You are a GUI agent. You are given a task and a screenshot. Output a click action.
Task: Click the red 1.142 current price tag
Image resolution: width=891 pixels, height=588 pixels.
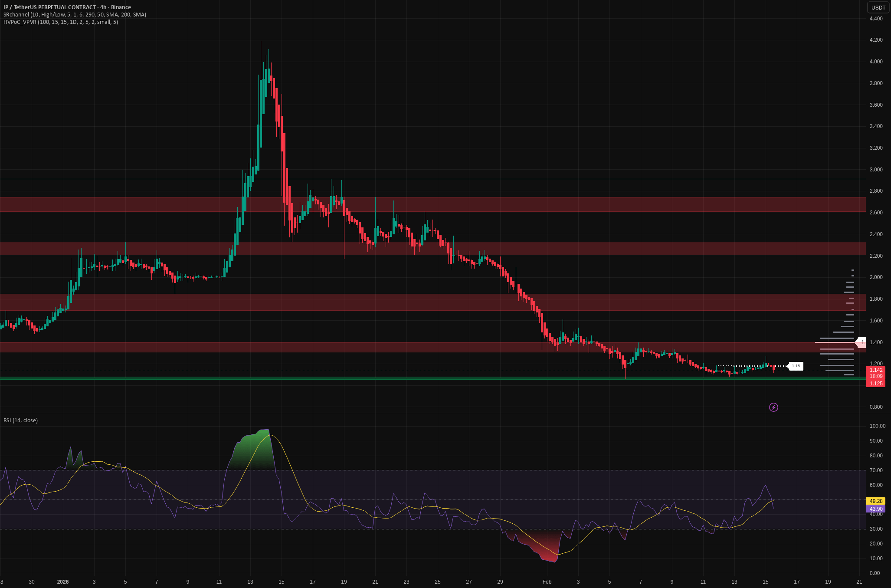pos(876,370)
